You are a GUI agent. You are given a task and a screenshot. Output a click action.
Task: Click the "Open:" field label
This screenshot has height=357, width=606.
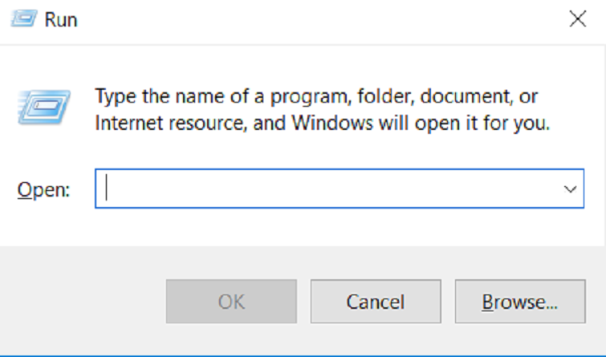tap(43, 190)
